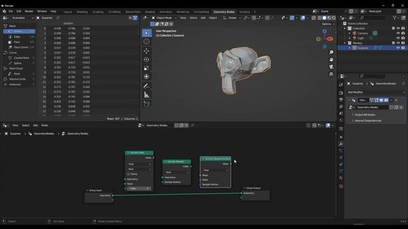This screenshot has height=229, width=408.
Task: Activate the 3D Cursor tool
Action: click(x=147, y=41)
